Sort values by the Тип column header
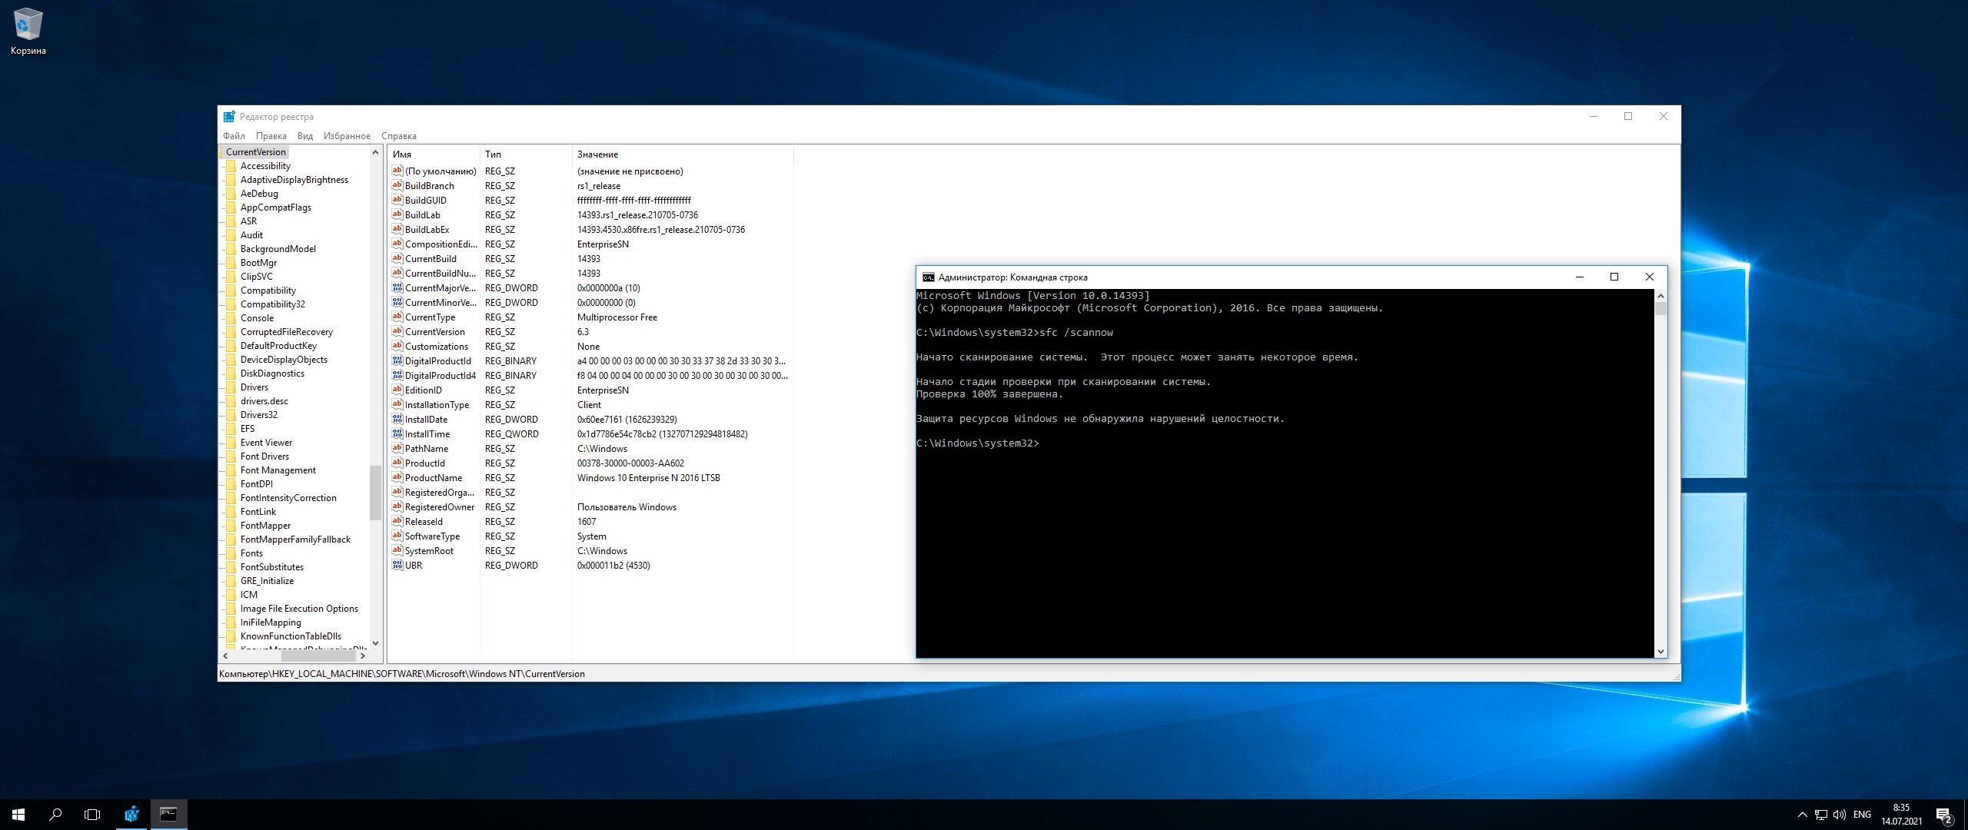This screenshot has width=1968, height=830. (x=527, y=154)
